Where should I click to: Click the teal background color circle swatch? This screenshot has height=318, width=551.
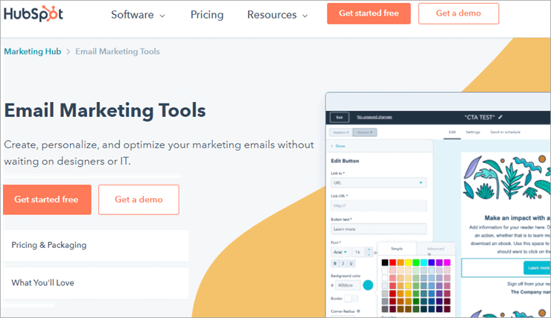pyautogui.click(x=368, y=285)
